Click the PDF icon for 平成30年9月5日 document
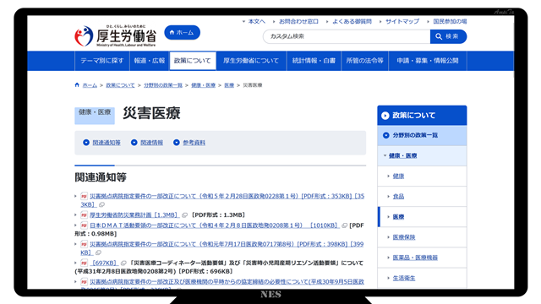The height and width of the screenshot is (304, 541). click(x=84, y=282)
